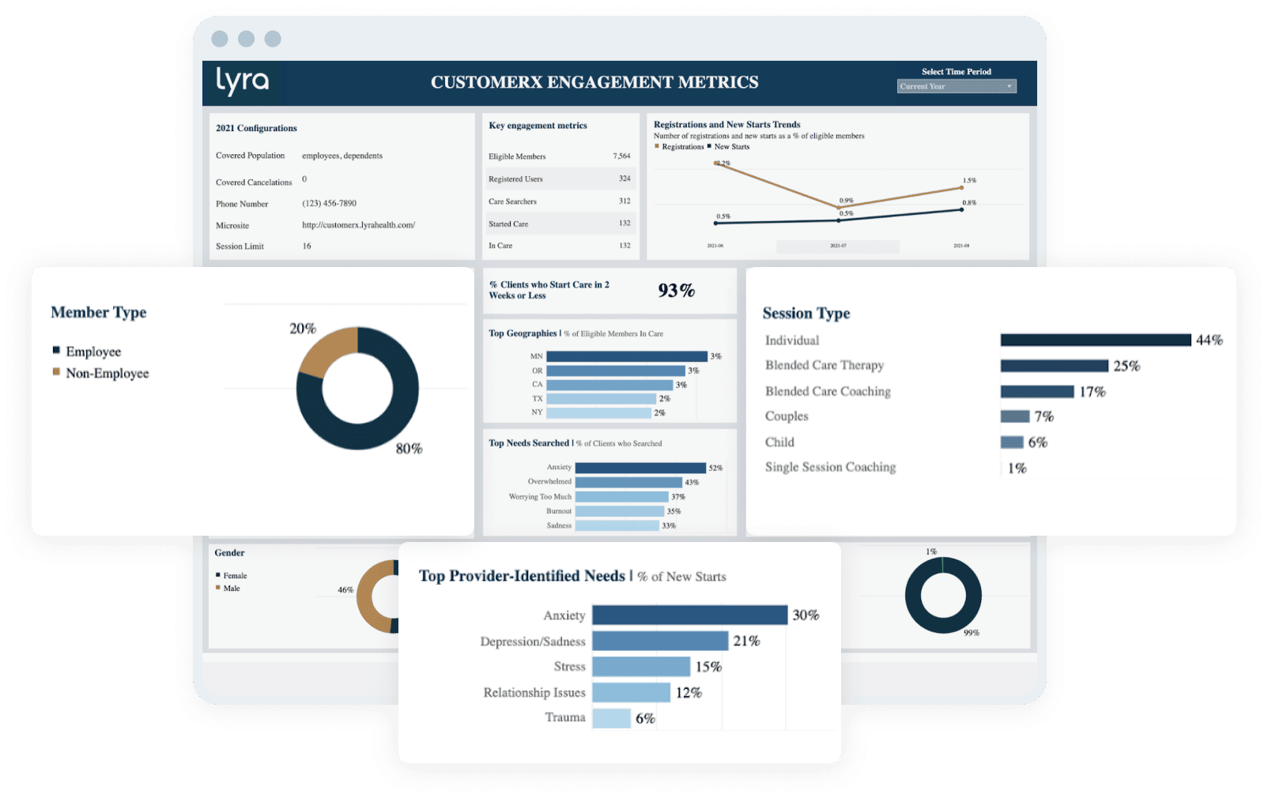The height and width of the screenshot is (798, 1268).
Task: Open the Current Year time period dropdown
Action: point(956,86)
